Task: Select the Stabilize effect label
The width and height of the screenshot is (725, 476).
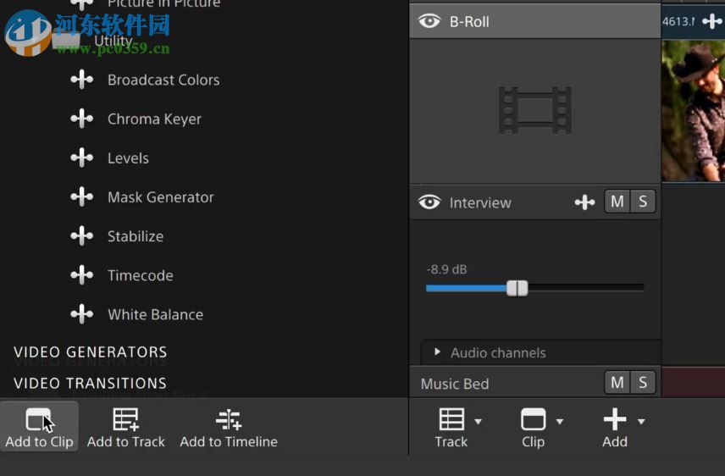Action: [x=136, y=236]
